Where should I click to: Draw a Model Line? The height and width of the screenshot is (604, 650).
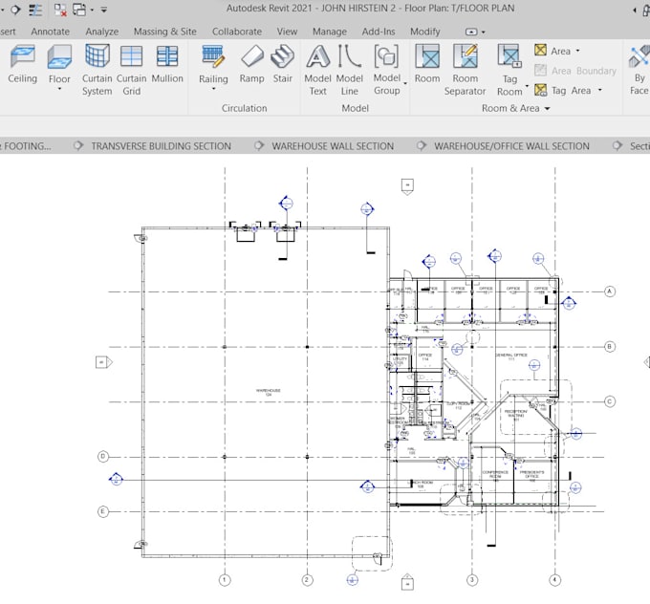(350, 71)
